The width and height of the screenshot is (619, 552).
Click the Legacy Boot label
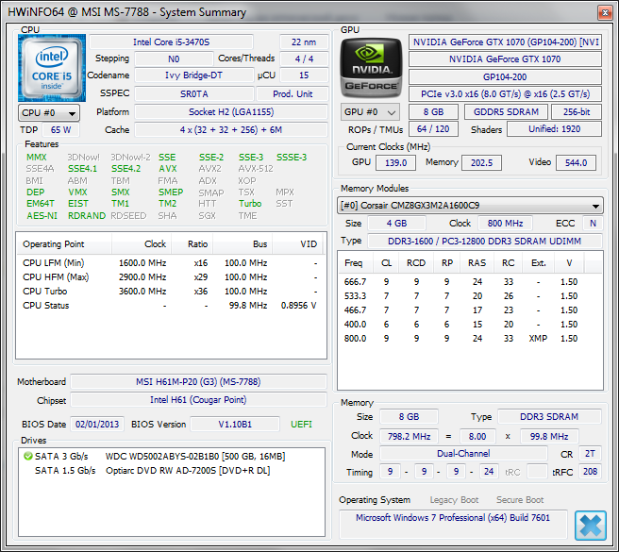454,500
